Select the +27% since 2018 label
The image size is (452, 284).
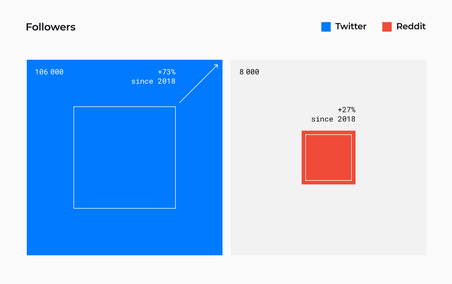(x=333, y=114)
